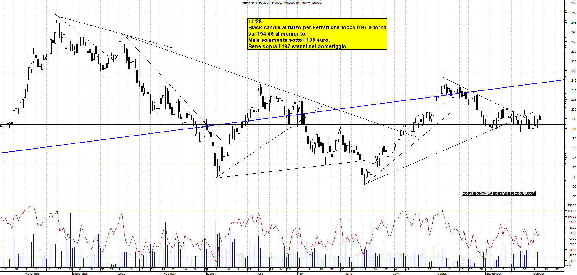577x275 pixels.
Task: Click the October month label on time axis
Action: [x=539, y=273]
